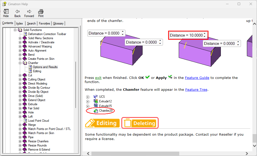Click the green OK checkmark icon
257x156 pixels.
click(147, 77)
